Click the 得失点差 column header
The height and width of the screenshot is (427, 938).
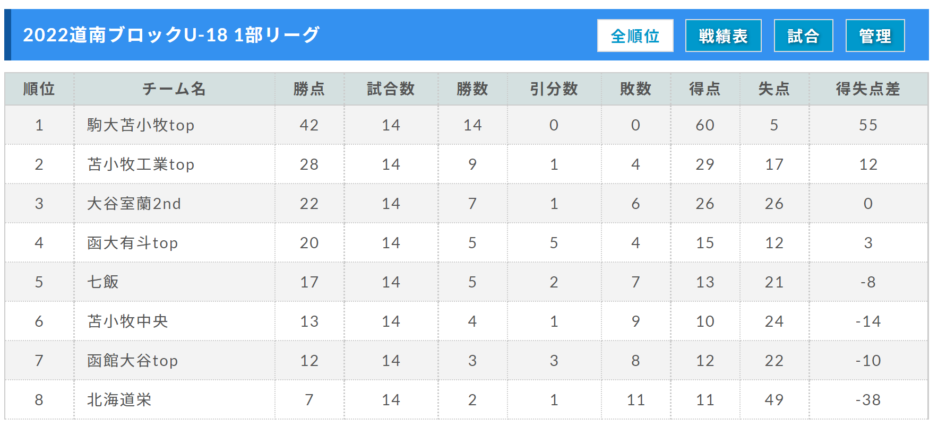(868, 89)
